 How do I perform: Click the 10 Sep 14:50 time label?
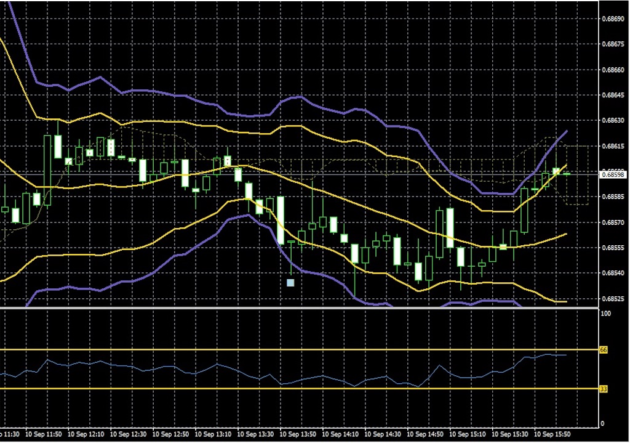tap(425, 434)
